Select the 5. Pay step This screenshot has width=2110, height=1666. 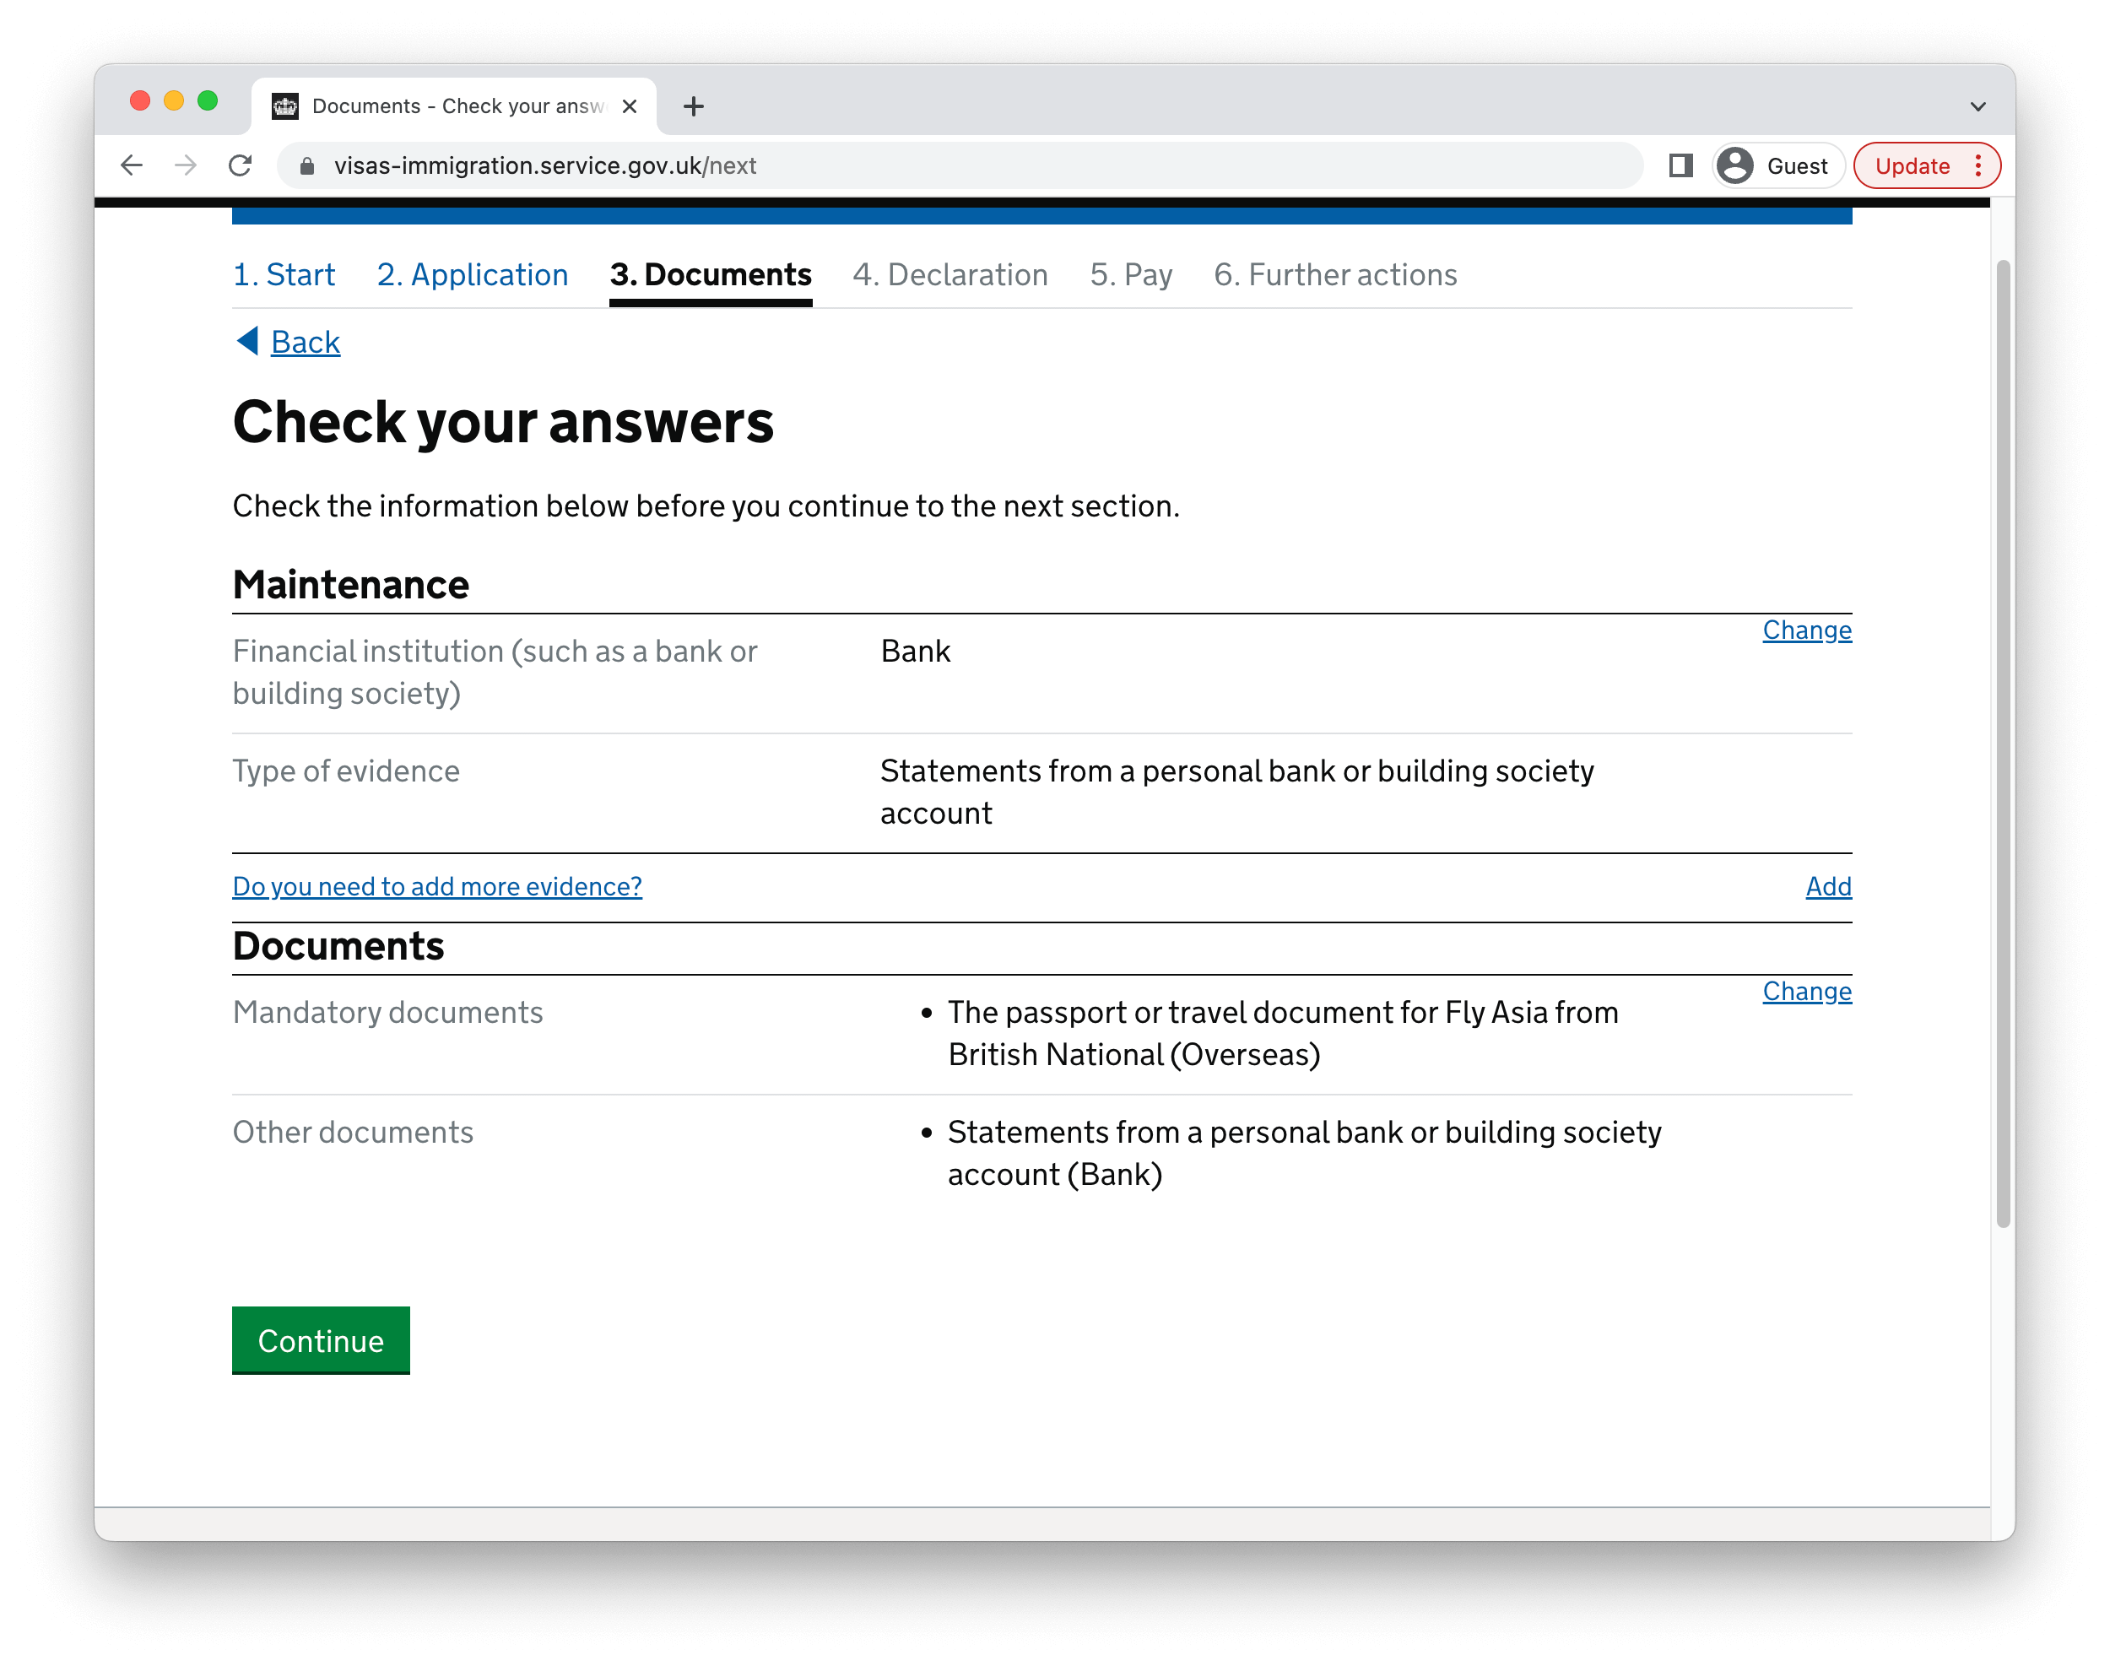(x=1132, y=275)
